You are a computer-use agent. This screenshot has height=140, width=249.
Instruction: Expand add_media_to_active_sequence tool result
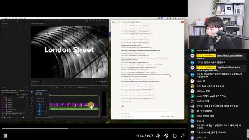(139, 72)
